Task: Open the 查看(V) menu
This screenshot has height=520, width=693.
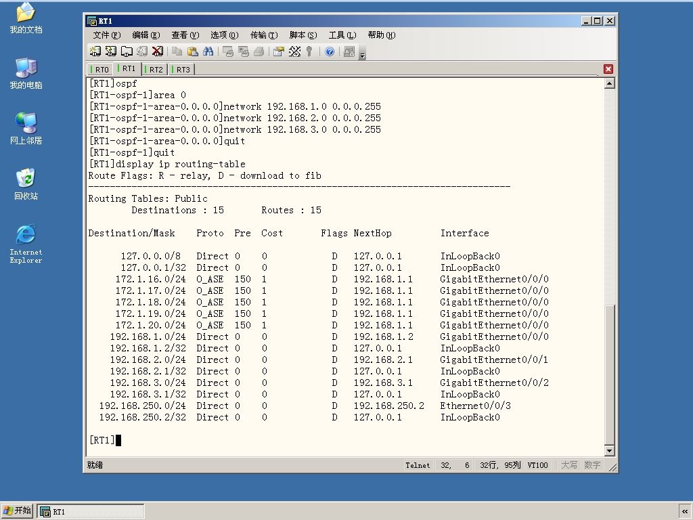Action: coord(185,35)
